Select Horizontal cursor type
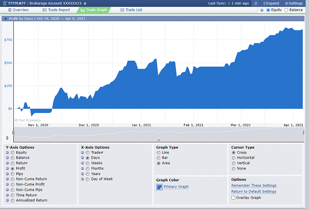 [234, 158]
